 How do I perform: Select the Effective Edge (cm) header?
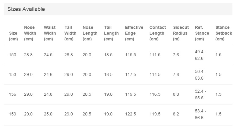pyautogui.click(x=134, y=33)
